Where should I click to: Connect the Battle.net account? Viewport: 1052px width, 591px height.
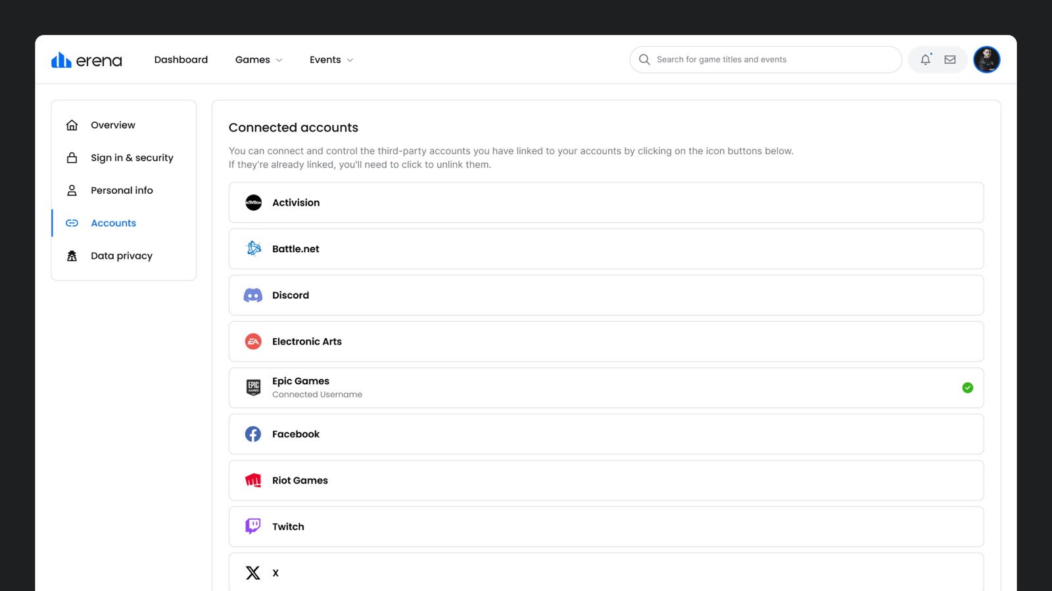[606, 249]
